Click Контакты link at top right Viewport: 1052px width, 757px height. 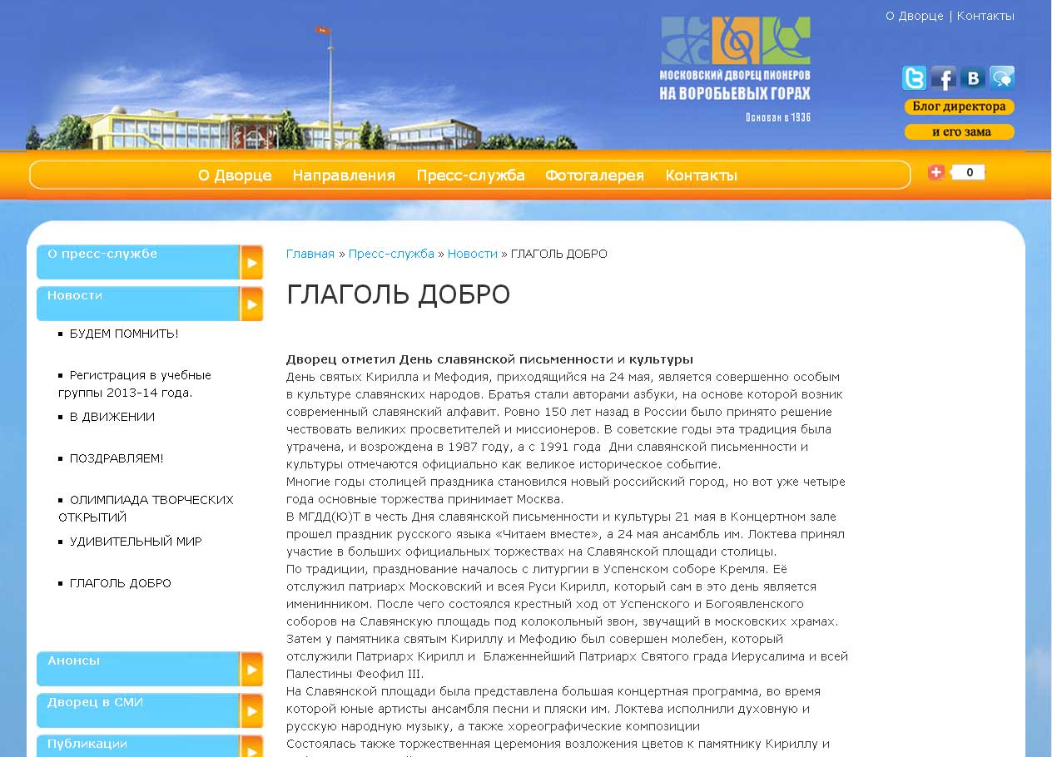tap(985, 16)
